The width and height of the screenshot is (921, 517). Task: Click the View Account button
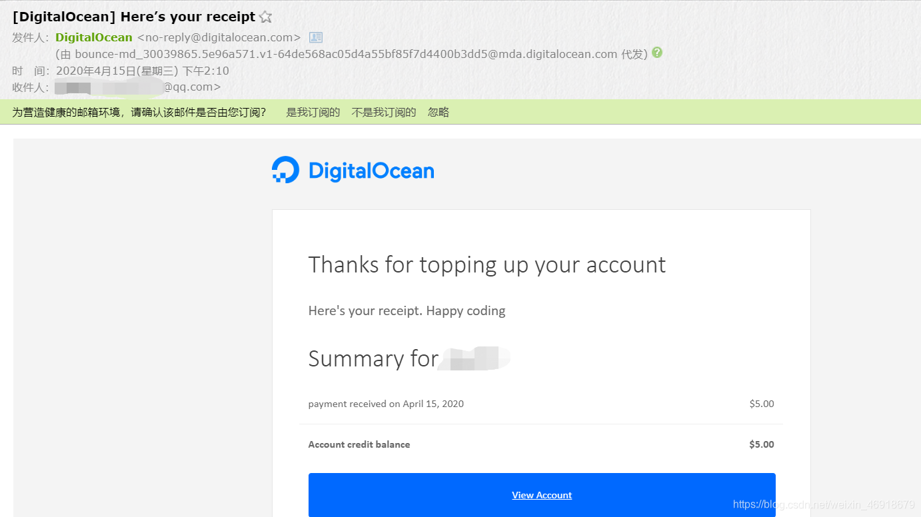[x=542, y=495]
